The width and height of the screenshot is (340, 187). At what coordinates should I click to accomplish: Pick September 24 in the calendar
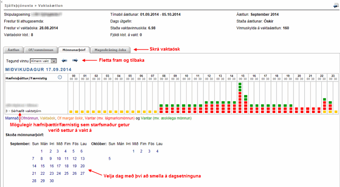pyautogui.click(x=59, y=174)
